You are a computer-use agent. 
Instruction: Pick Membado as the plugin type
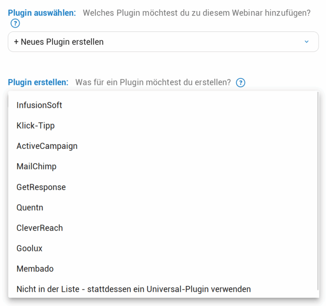[x=35, y=268]
